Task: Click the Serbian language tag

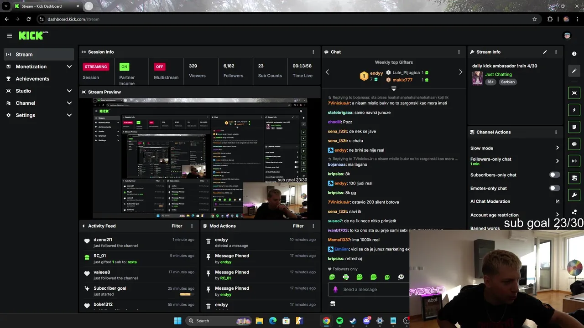Action: [x=507, y=82]
